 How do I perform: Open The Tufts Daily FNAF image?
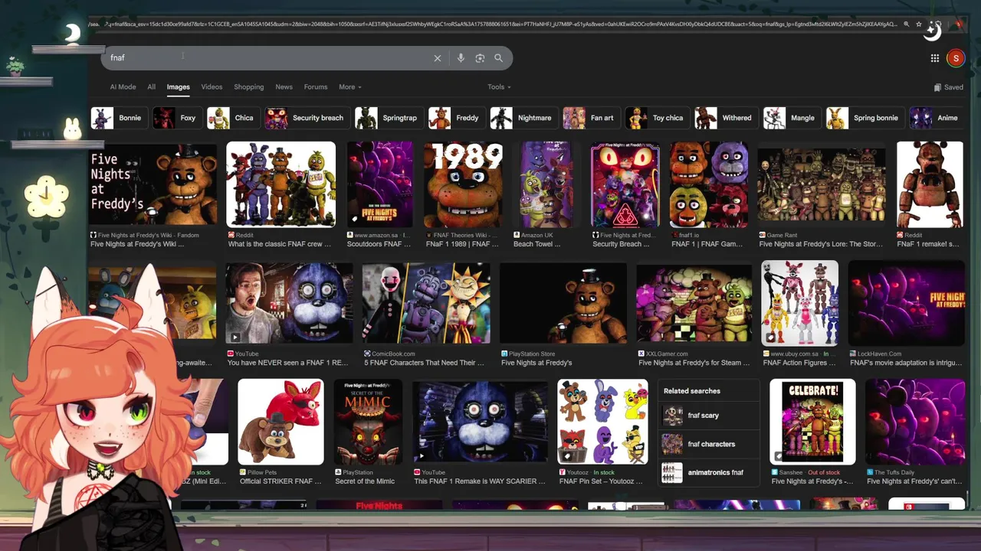click(x=915, y=422)
